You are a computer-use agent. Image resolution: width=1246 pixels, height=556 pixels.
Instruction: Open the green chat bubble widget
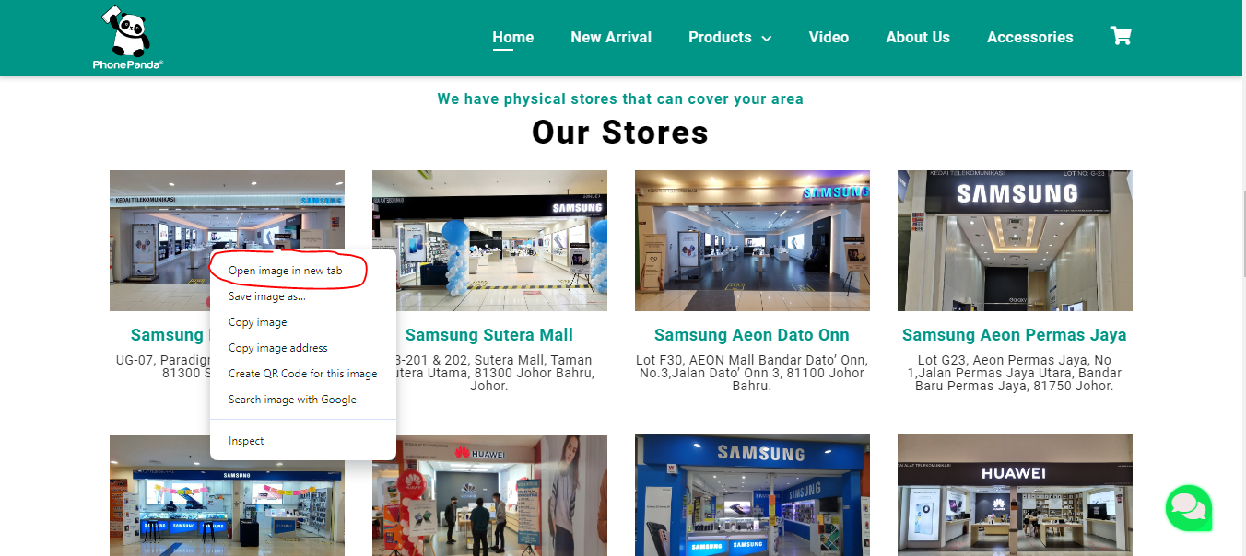[x=1189, y=508]
